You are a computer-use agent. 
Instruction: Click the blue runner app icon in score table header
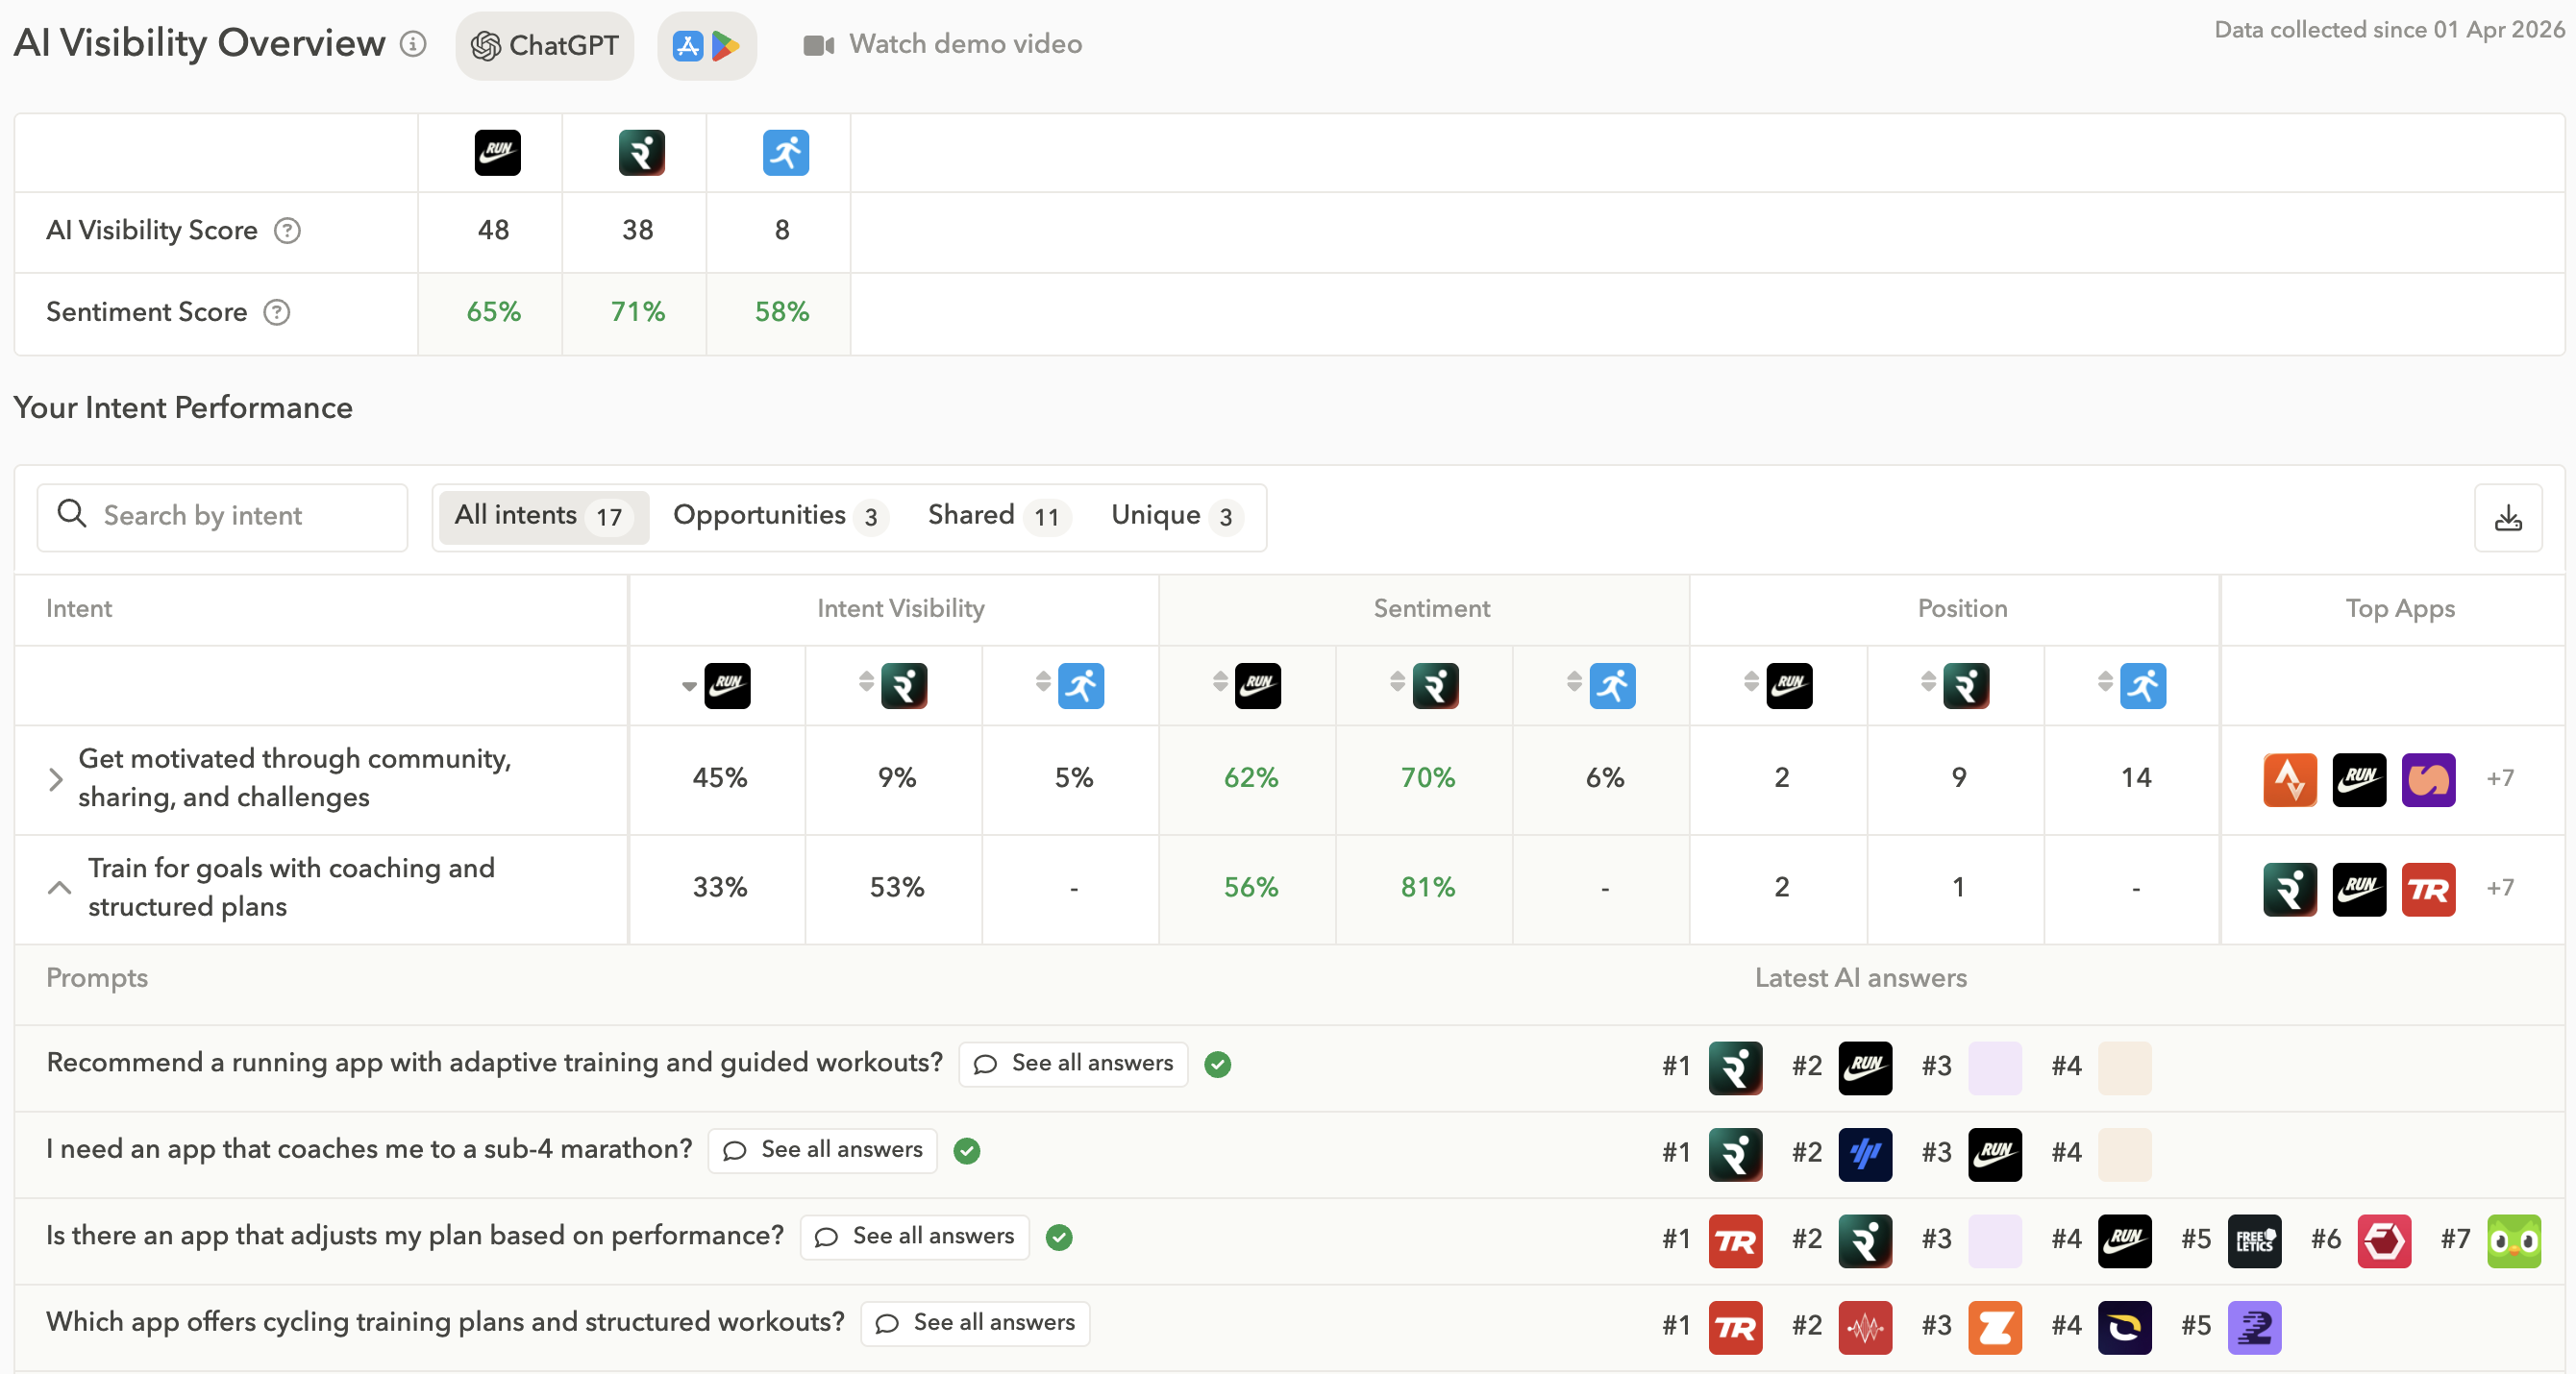786,153
